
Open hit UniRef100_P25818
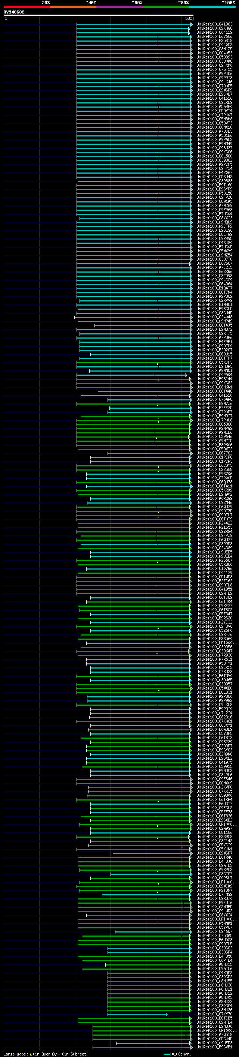click(214, 40)
